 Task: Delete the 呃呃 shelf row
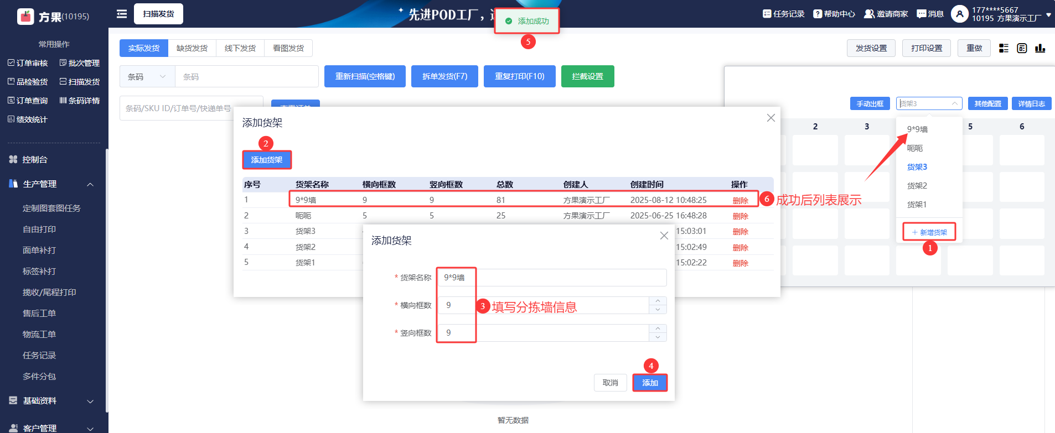tap(740, 216)
